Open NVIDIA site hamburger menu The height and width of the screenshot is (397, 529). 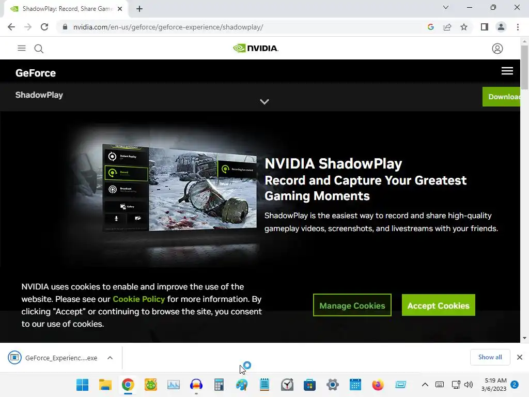[22, 48]
